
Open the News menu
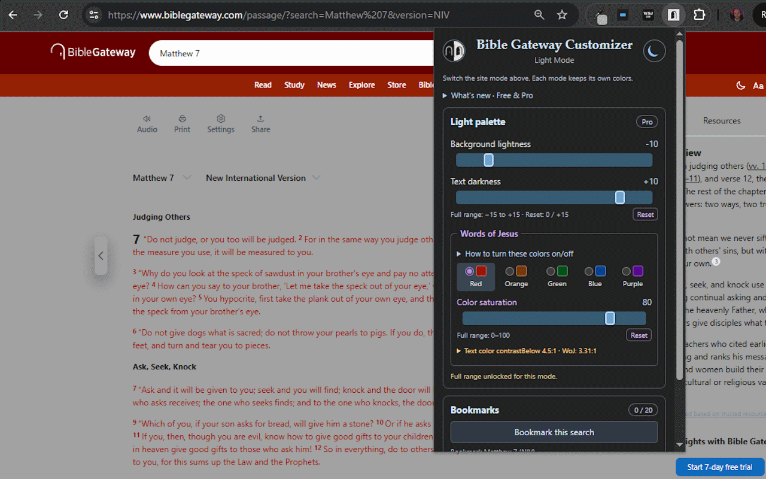(x=327, y=85)
